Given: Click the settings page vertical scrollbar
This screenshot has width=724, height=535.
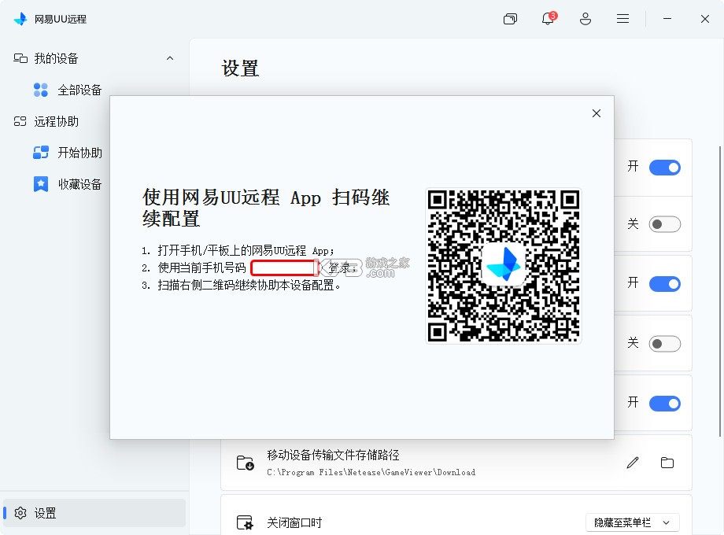Looking at the screenshot, I should (720, 291).
